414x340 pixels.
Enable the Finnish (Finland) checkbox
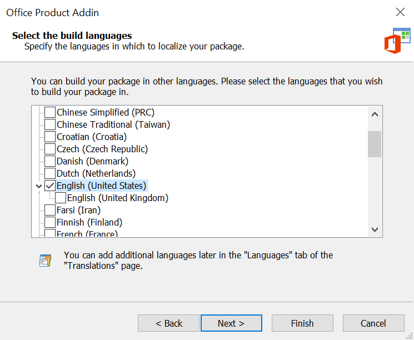[x=50, y=222]
